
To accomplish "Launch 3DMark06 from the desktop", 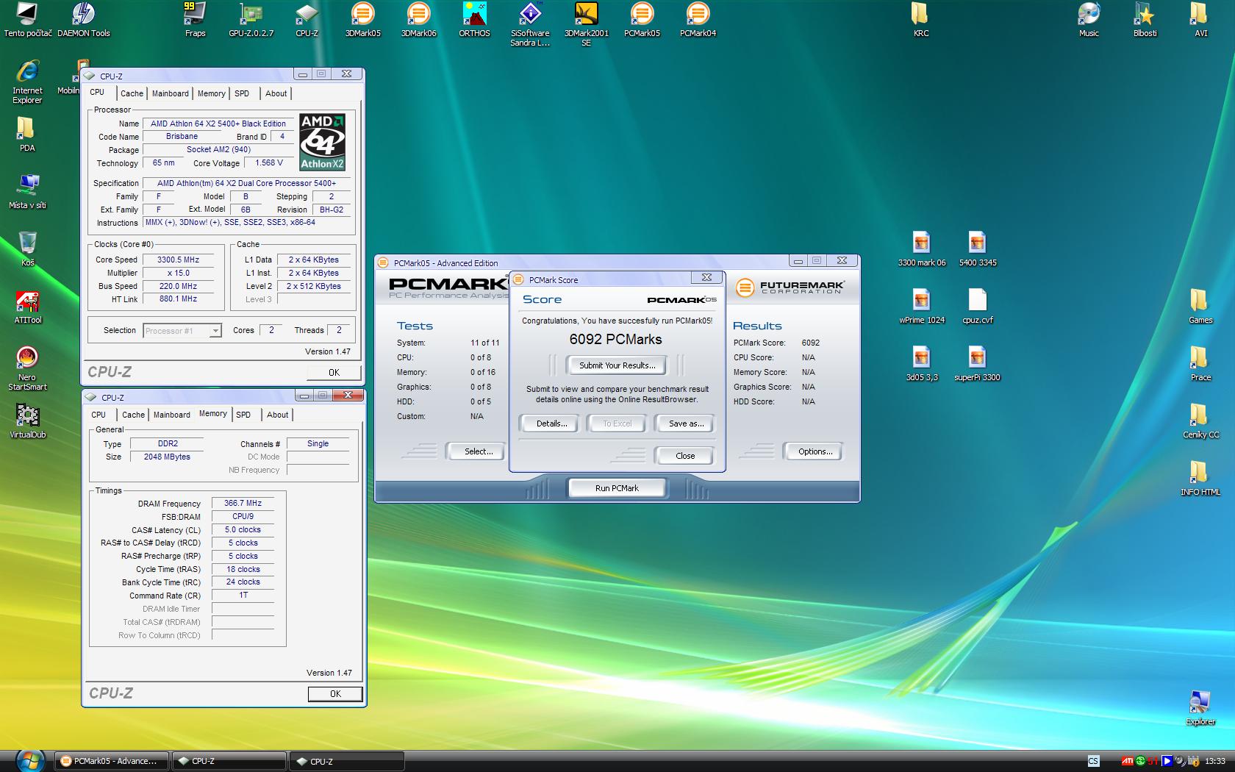I will tap(418, 20).
